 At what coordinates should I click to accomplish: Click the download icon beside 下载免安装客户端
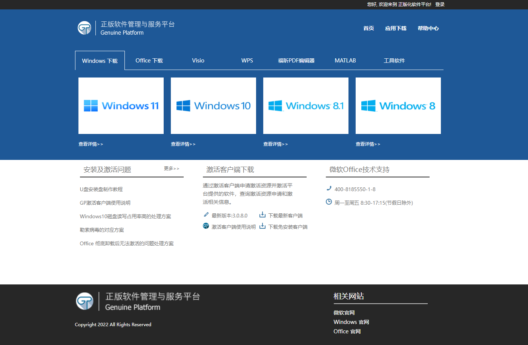pos(262,226)
